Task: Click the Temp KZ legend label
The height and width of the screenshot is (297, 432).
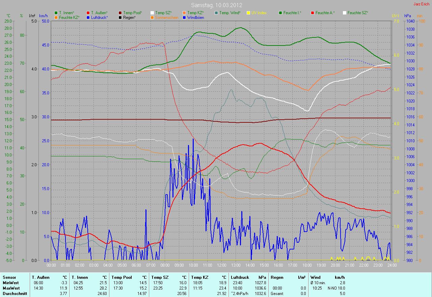Action: pyautogui.click(x=195, y=13)
